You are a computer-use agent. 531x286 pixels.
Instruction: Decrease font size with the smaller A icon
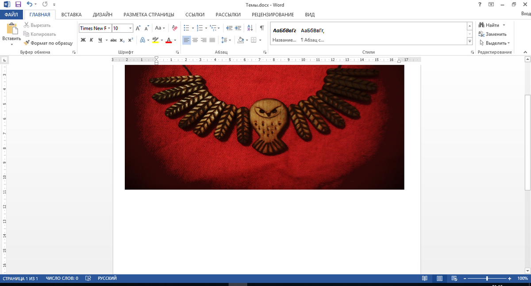146,28
